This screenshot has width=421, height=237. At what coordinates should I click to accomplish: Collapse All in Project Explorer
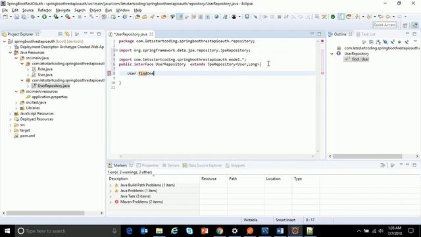click(x=60, y=34)
